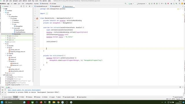Expand the folded import statement
The image size is (185, 104).
click(47, 14)
